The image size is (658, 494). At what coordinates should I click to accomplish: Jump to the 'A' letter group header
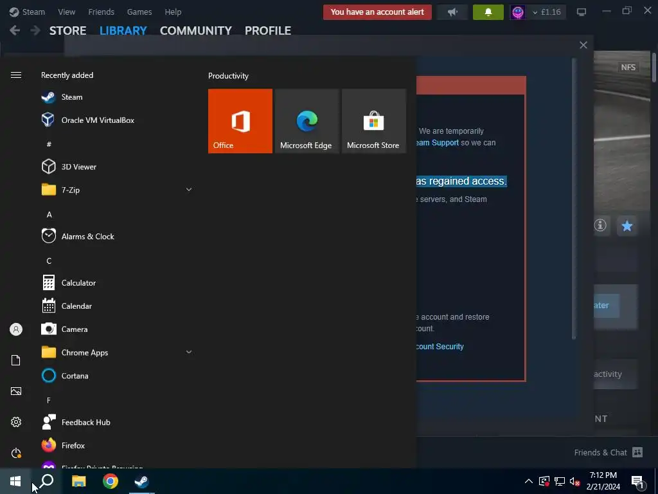tap(49, 215)
